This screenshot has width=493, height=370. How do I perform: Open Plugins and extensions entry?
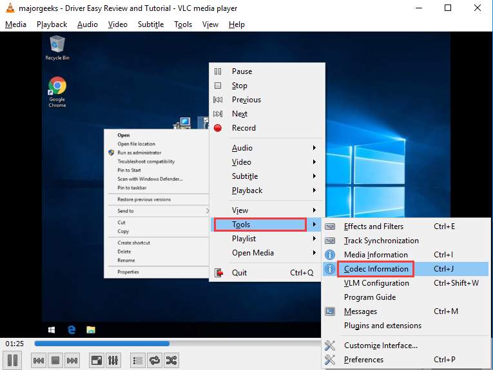pyautogui.click(x=405, y=326)
